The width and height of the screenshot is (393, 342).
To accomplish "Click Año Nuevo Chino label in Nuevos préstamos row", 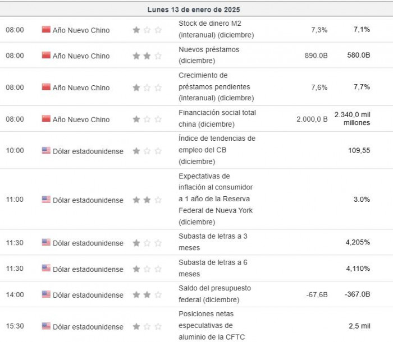I will point(81,56).
